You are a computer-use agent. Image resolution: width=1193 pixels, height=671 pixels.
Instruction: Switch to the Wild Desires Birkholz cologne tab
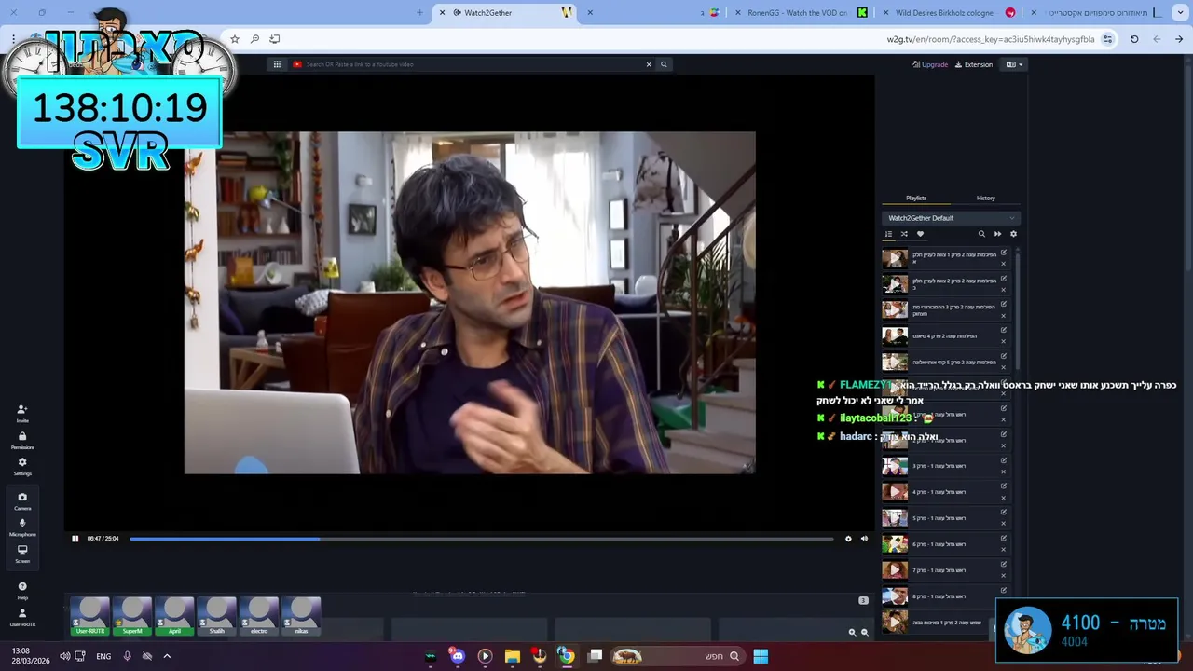[951, 13]
